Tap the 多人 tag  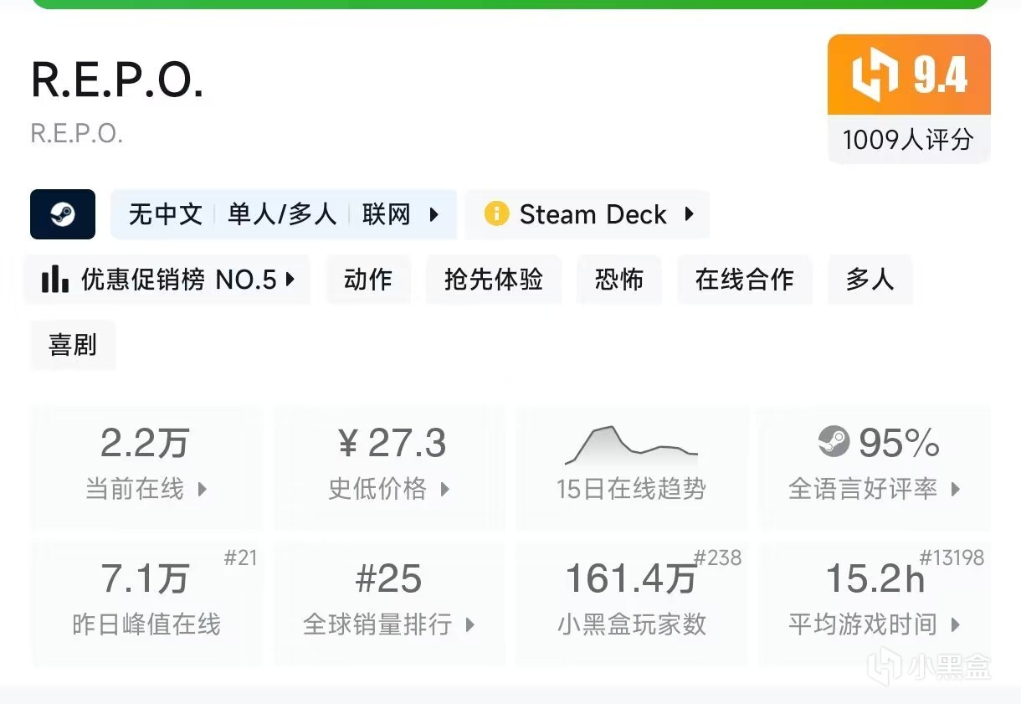tap(870, 280)
